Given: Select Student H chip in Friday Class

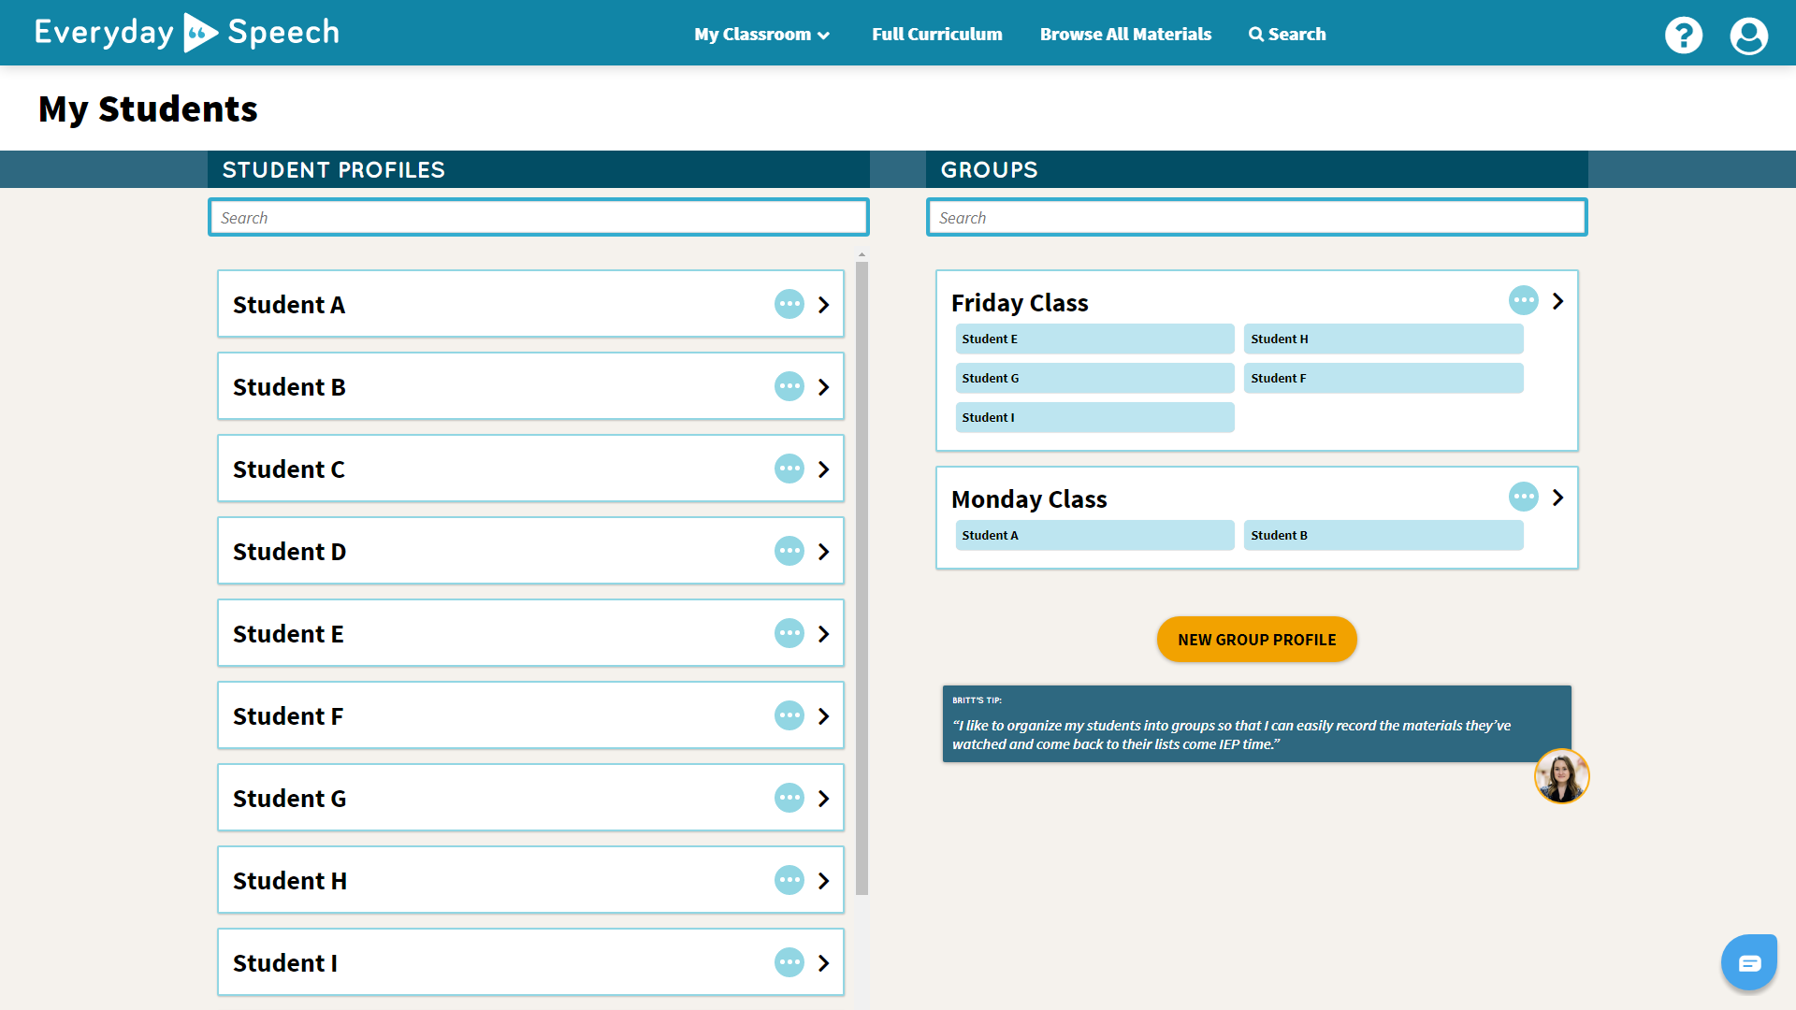Looking at the screenshot, I should [x=1383, y=339].
